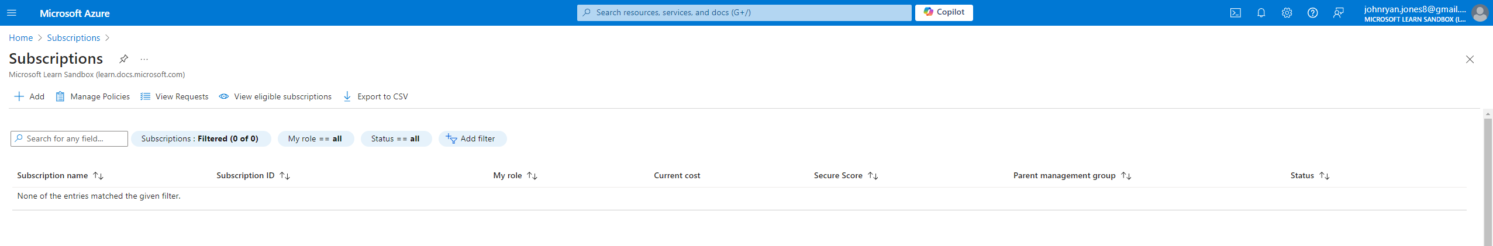Click the vertical scrollbar on the right
The height and width of the screenshot is (246, 1493).
pyautogui.click(x=1488, y=181)
